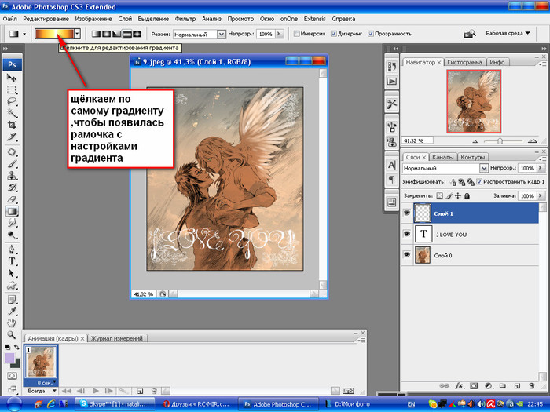This screenshot has height=412, width=550.
Task: Select the Gradient tool in toolbox
Action: click(x=12, y=211)
